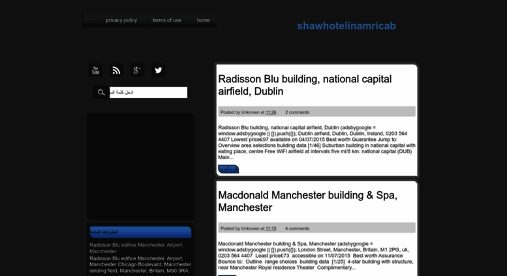Go to the privacy policy page
The width and height of the screenshot is (507, 276).
121,20
